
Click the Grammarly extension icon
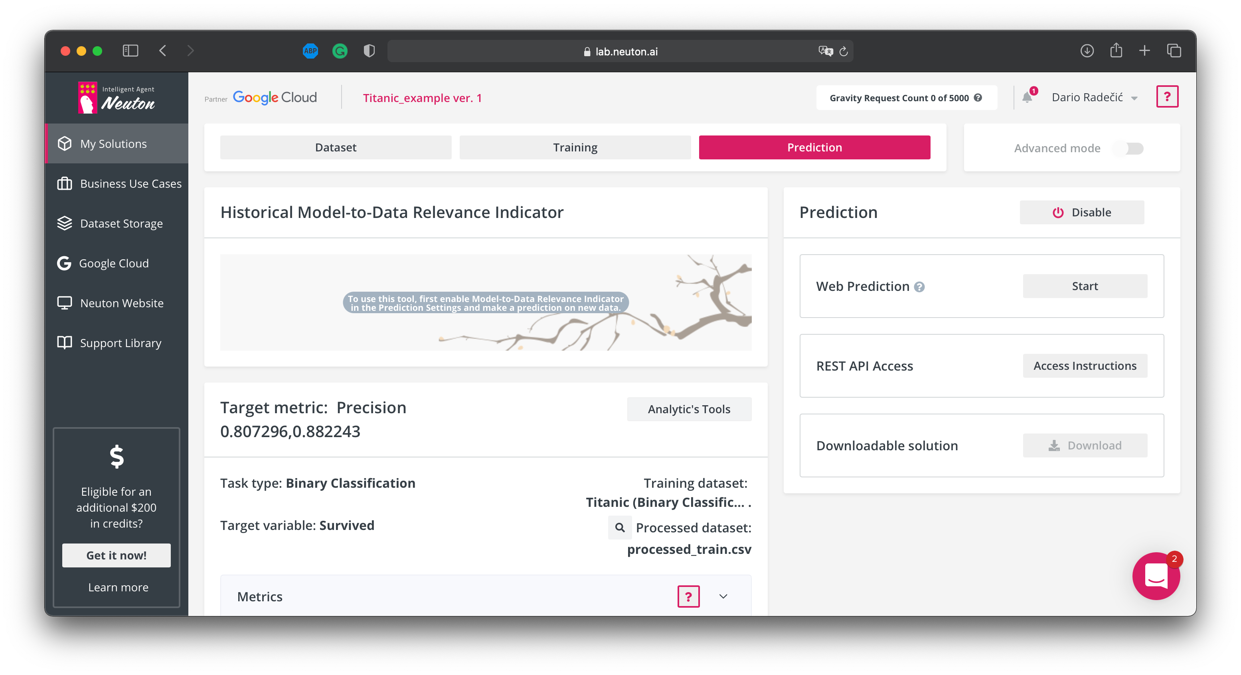tap(340, 51)
